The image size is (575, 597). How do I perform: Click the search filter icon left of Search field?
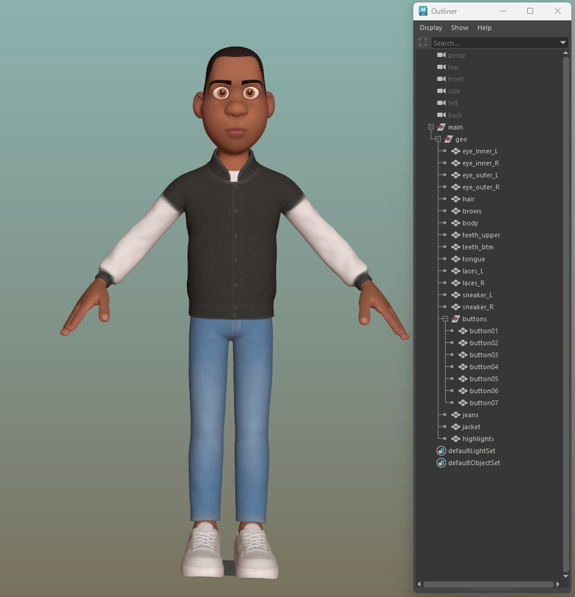click(x=423, y=43)
